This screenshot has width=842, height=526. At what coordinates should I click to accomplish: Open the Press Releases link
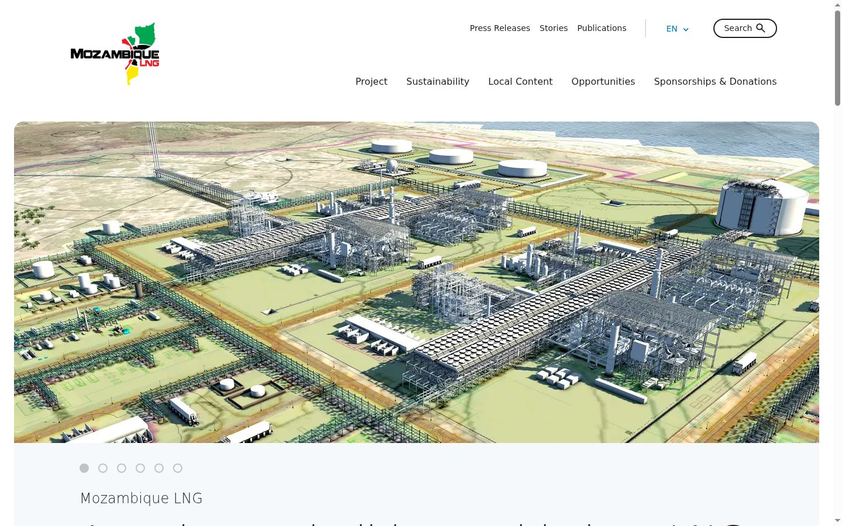tap(500, 28)
